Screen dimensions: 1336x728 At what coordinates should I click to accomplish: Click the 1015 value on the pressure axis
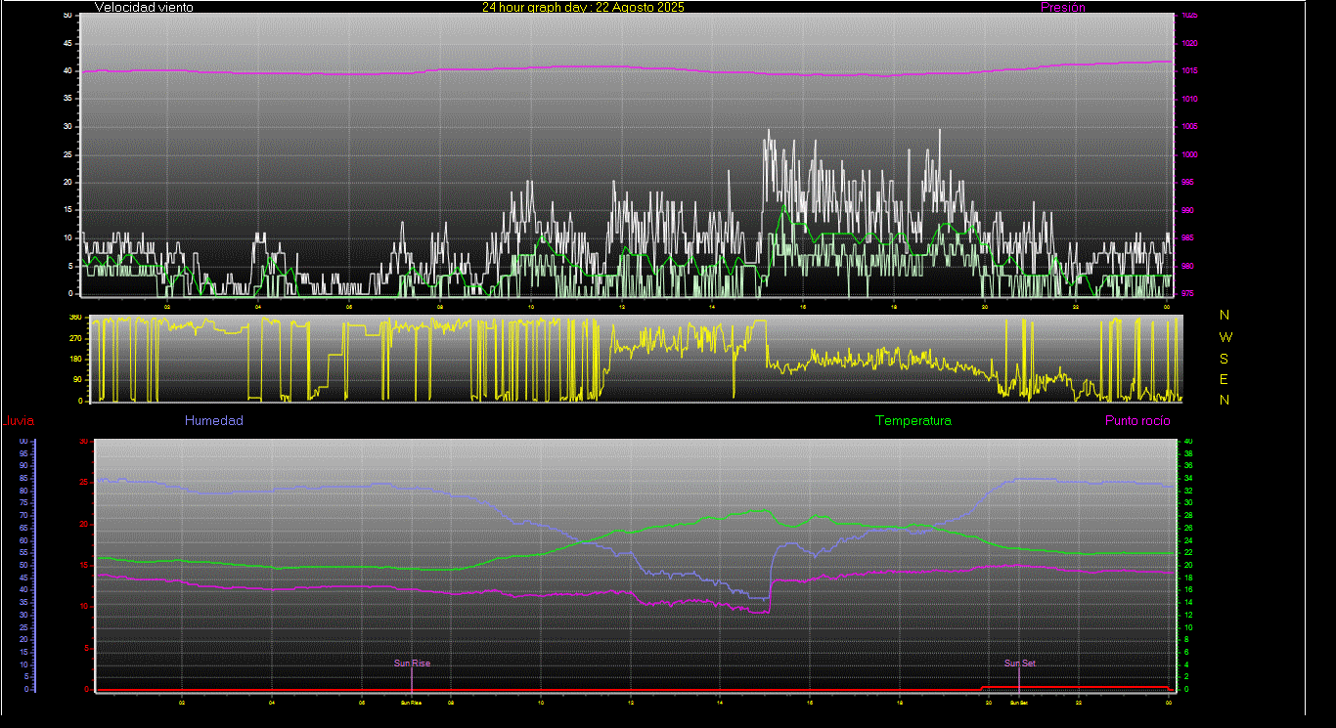pos(1188,71)
